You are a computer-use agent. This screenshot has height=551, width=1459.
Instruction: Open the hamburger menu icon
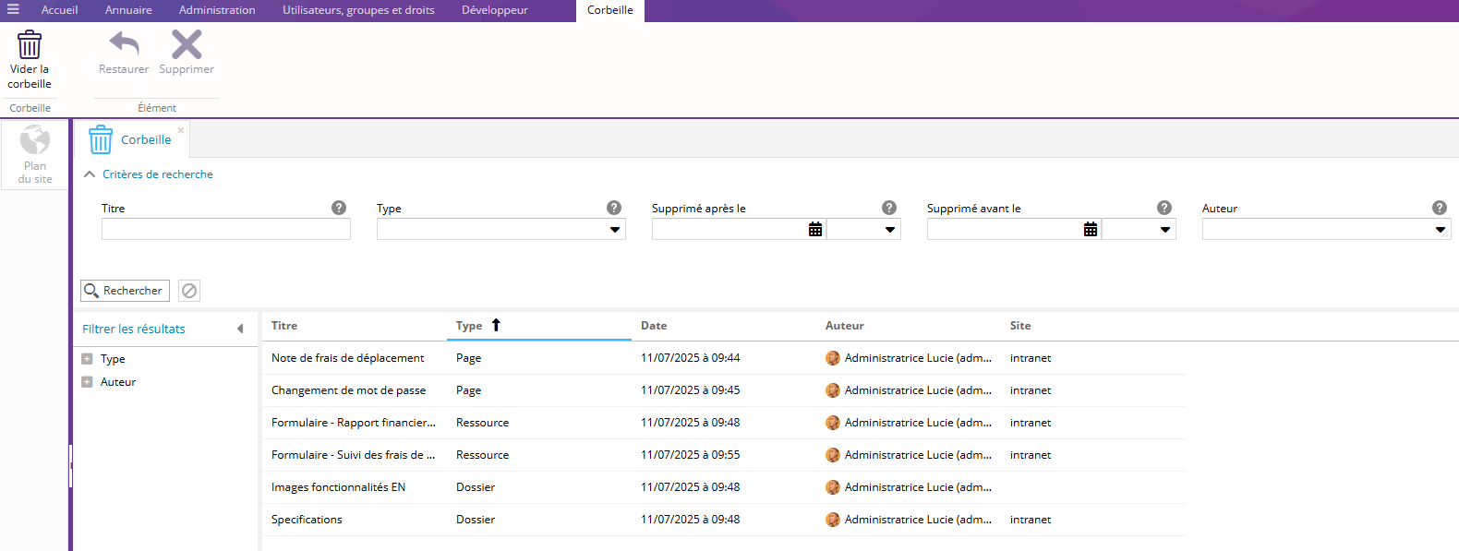[13, 9]
